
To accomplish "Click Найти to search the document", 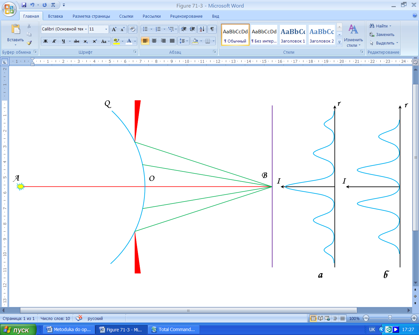I will click(380, 26).
